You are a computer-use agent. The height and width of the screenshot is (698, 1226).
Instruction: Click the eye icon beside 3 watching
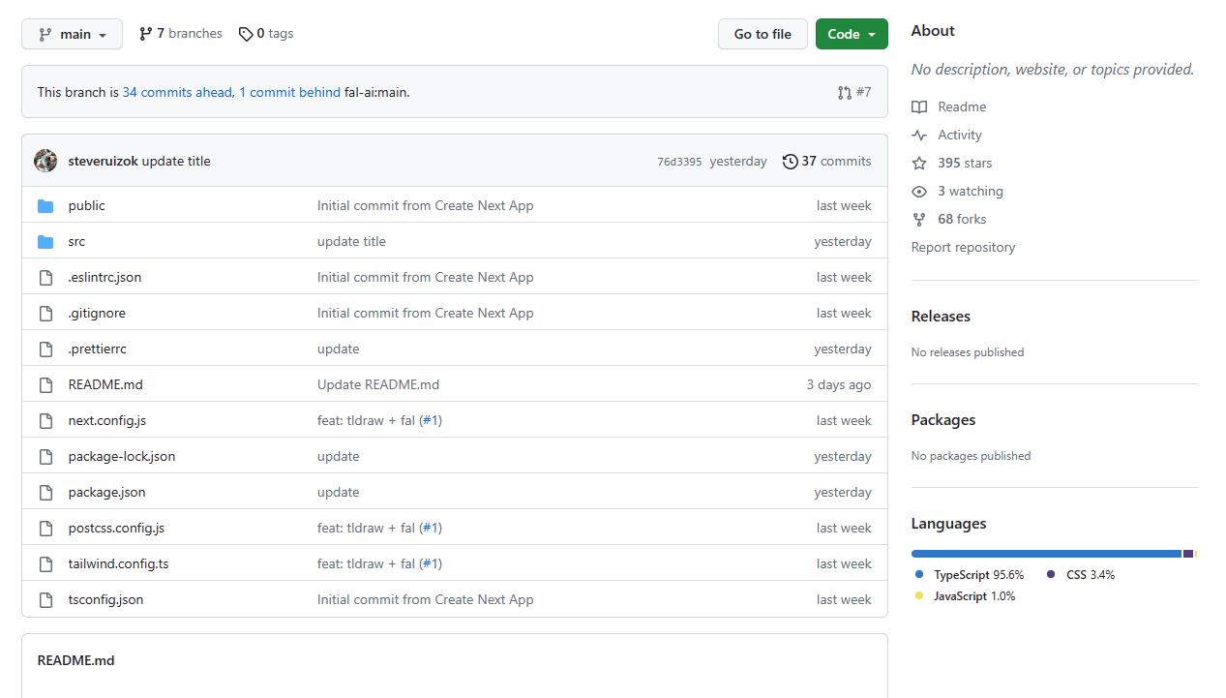tap(919, 191)
